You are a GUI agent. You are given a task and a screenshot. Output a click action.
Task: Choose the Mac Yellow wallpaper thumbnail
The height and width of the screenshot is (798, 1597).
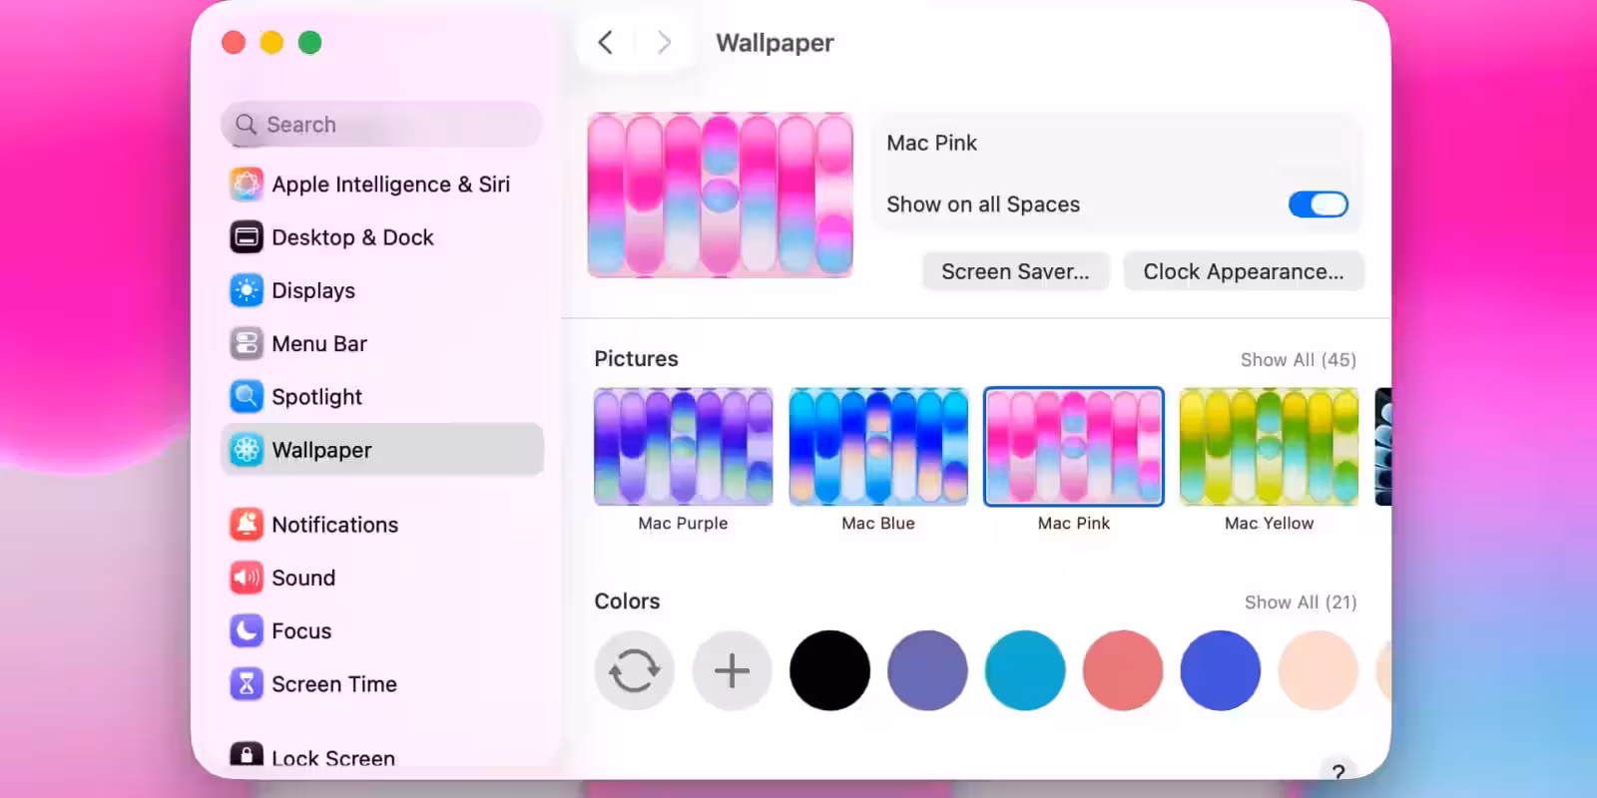[x=1269, y=447]
